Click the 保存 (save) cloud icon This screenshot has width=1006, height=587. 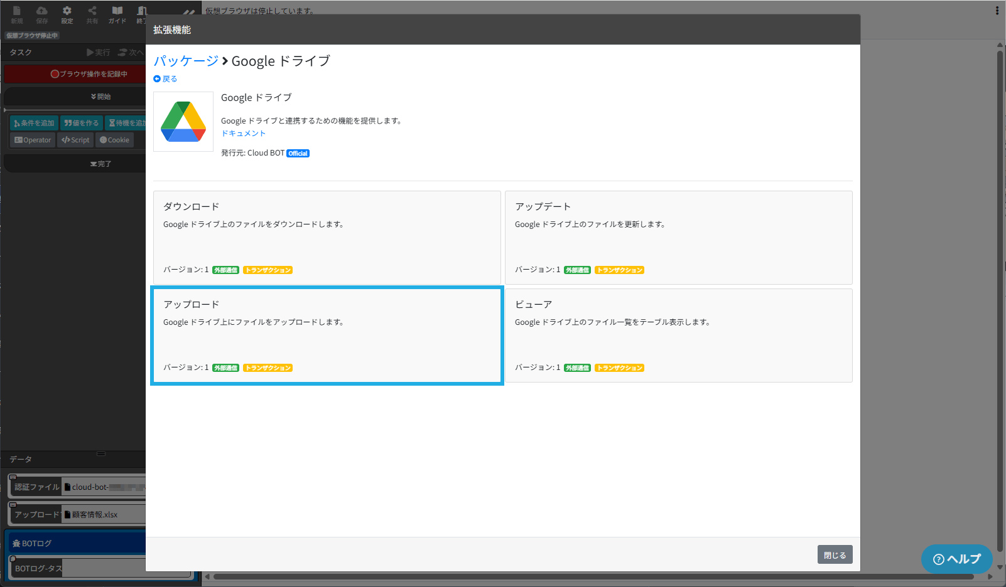(x=42, y=14)
